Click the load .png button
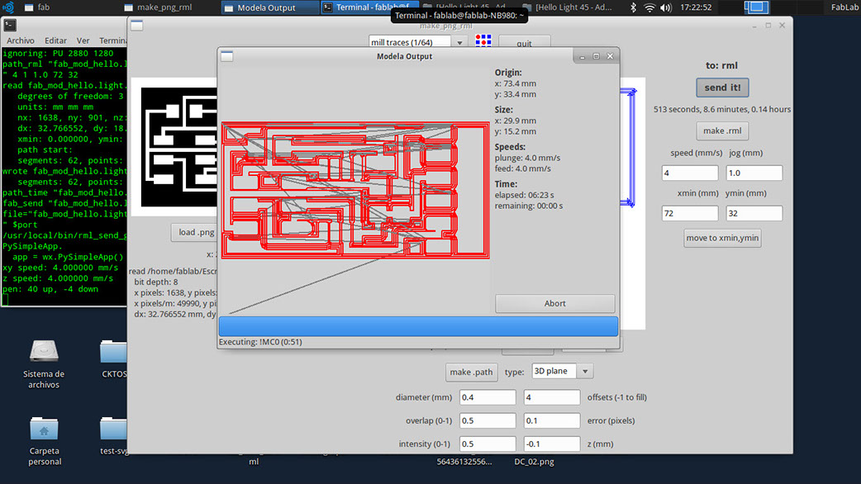This screenshot has width=861, height=484. 196,232
